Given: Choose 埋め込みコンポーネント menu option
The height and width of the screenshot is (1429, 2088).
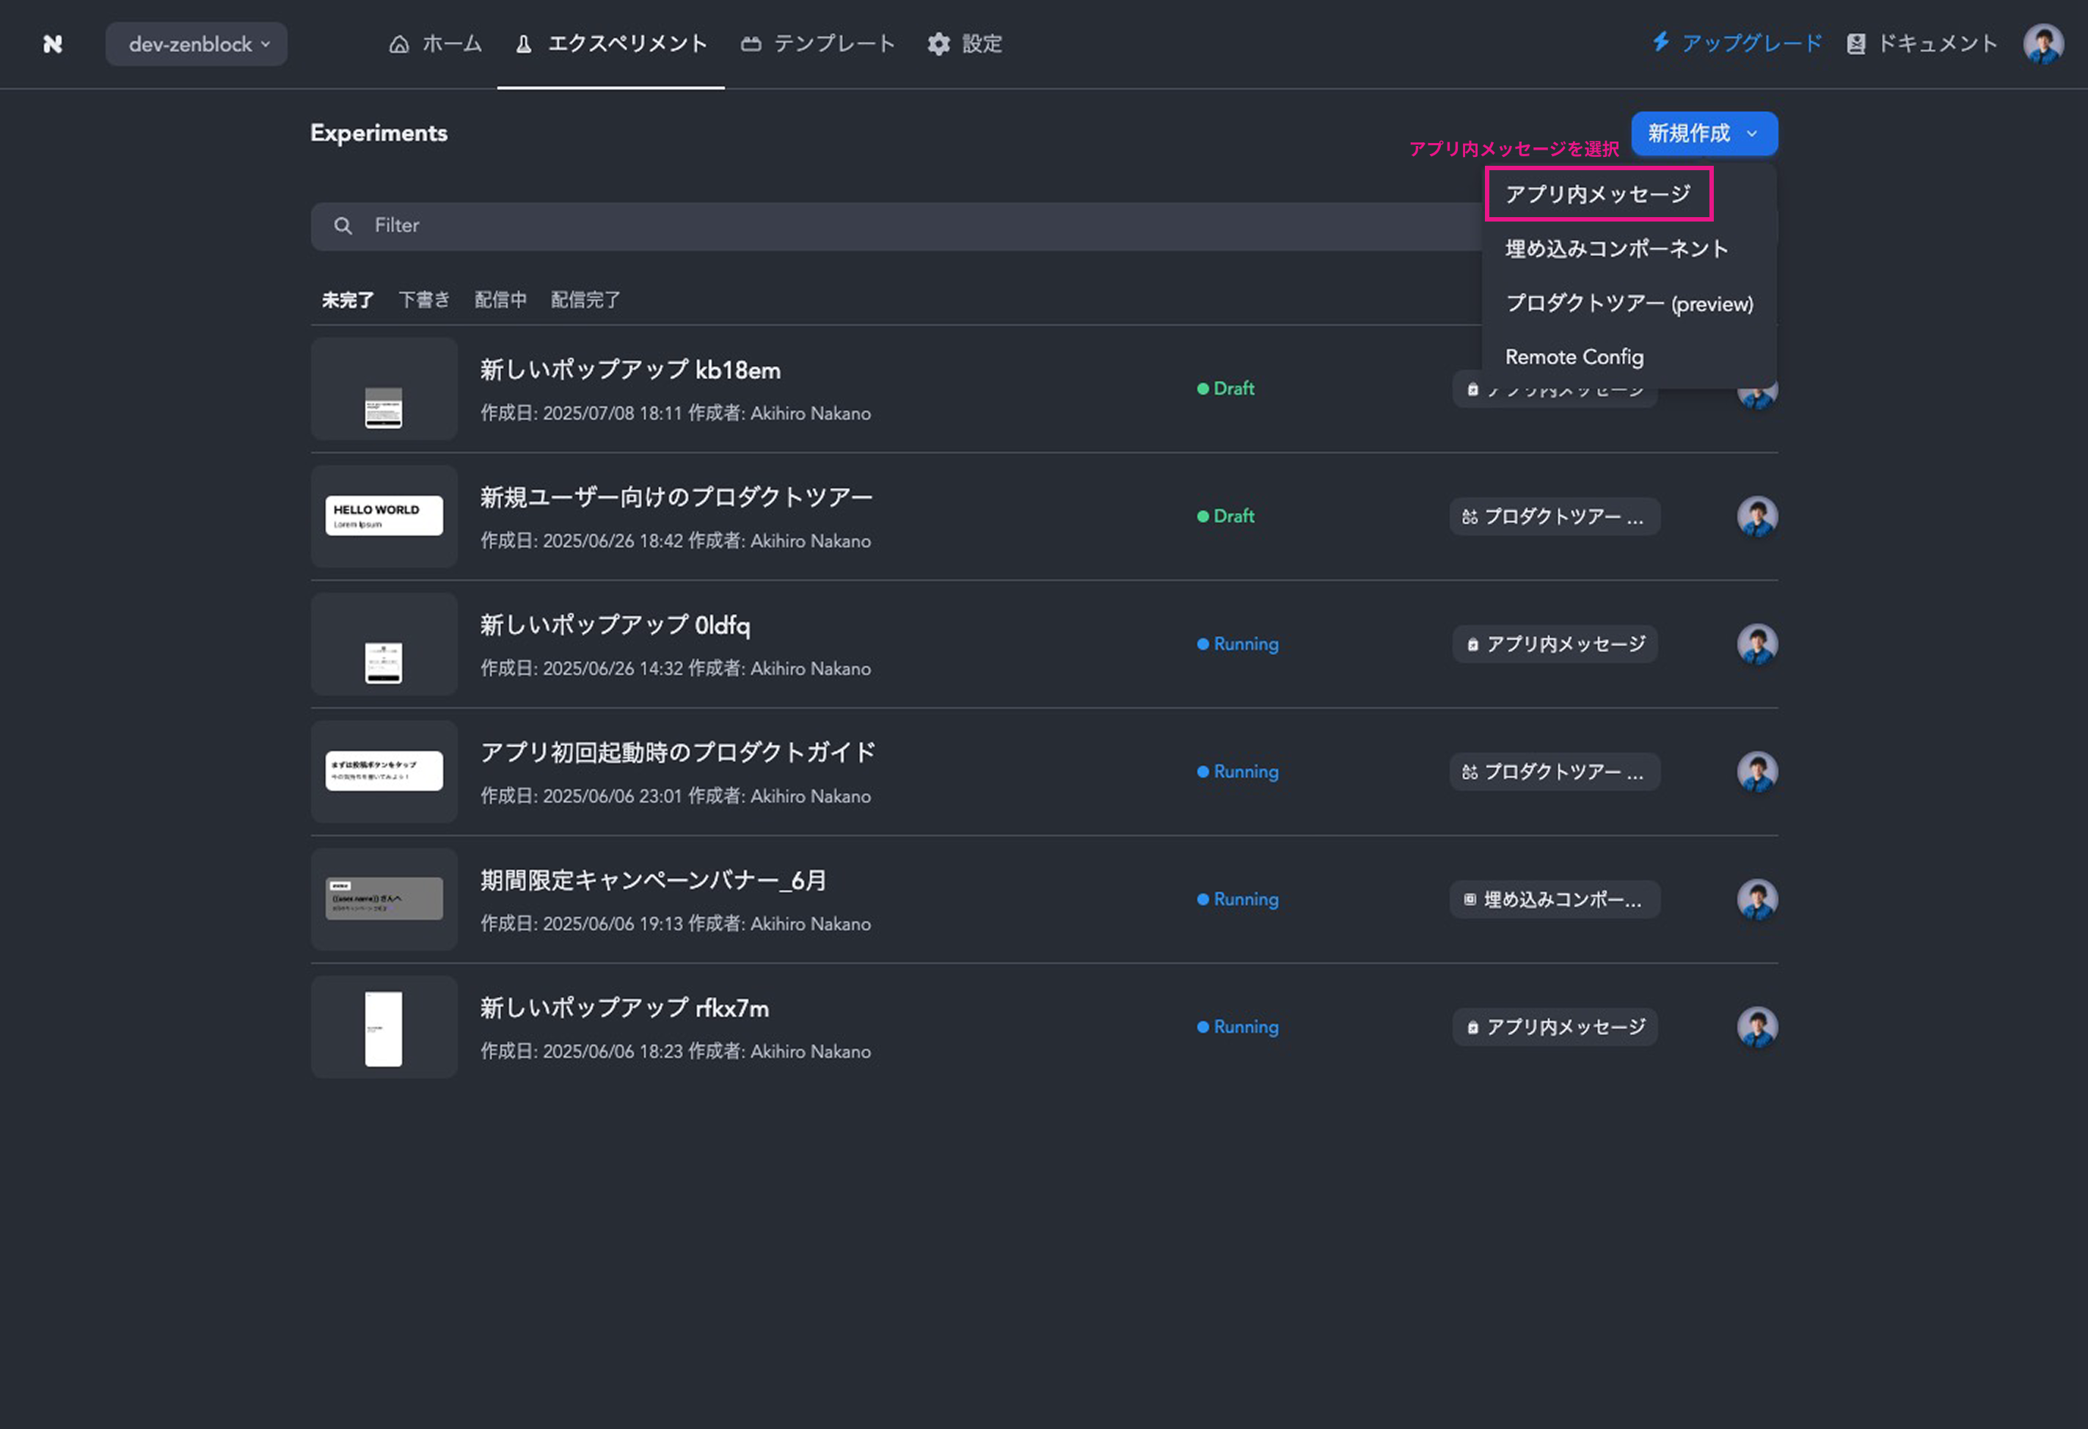Looking at the screenshot, I should [x=1616, y=249].
